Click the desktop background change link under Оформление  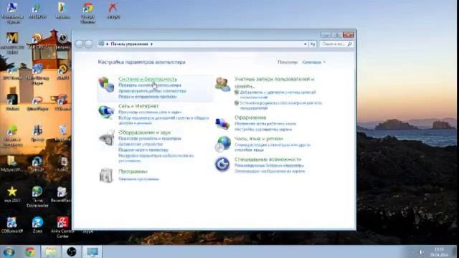point(265,123)
